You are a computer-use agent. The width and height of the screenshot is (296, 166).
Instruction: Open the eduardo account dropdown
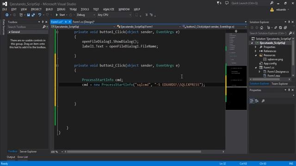point(283,10)
